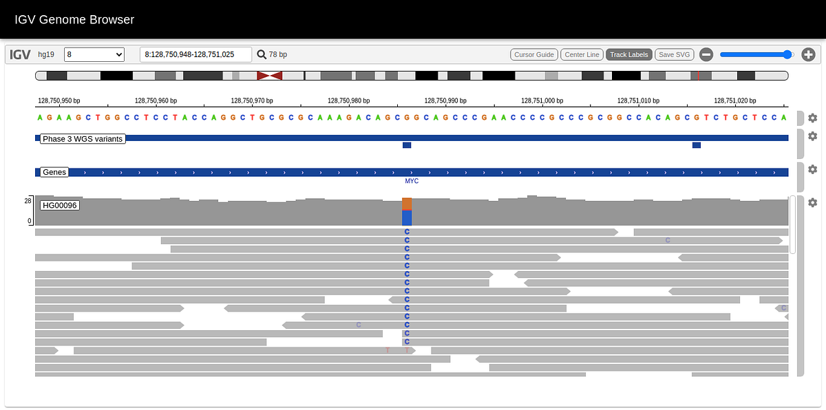Click the left blue variant marker
Image resolution: width=826 pixels, height=410 pixels.
click(x=406, y=145)
